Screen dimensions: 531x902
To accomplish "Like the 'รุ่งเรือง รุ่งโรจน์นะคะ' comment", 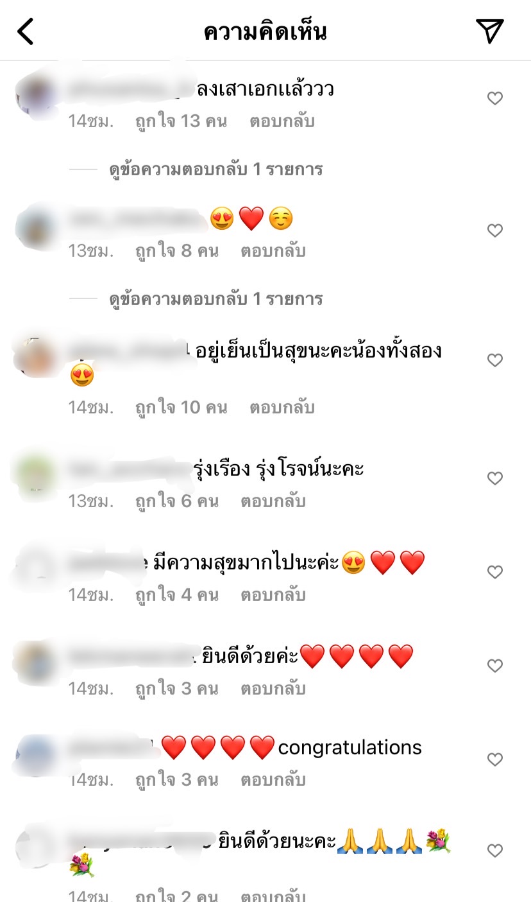I will pos(494,478).
